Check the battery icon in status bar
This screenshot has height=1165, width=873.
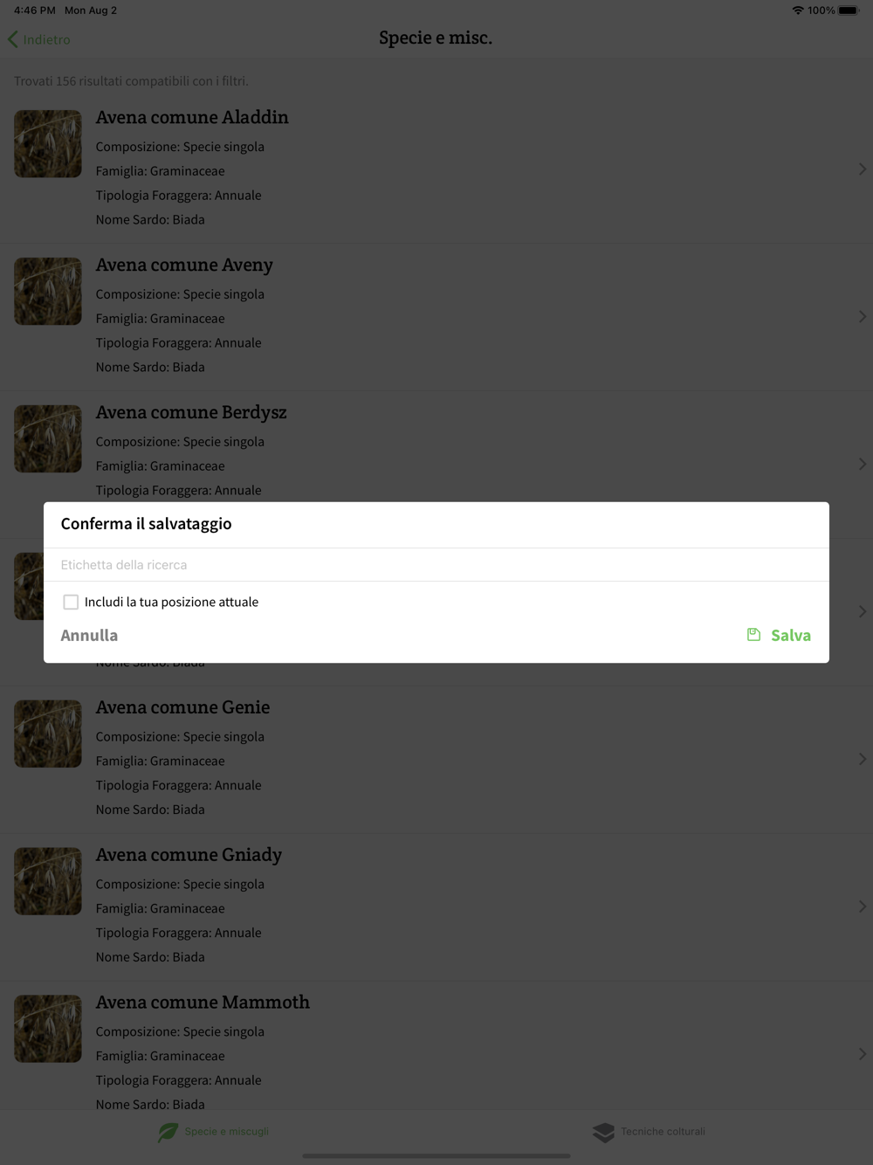pyautogui.click(x=849, y=10)
